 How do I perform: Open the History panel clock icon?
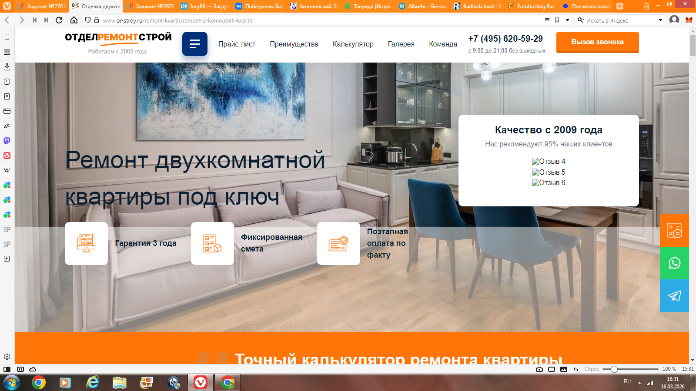click(x=7, y=82)
